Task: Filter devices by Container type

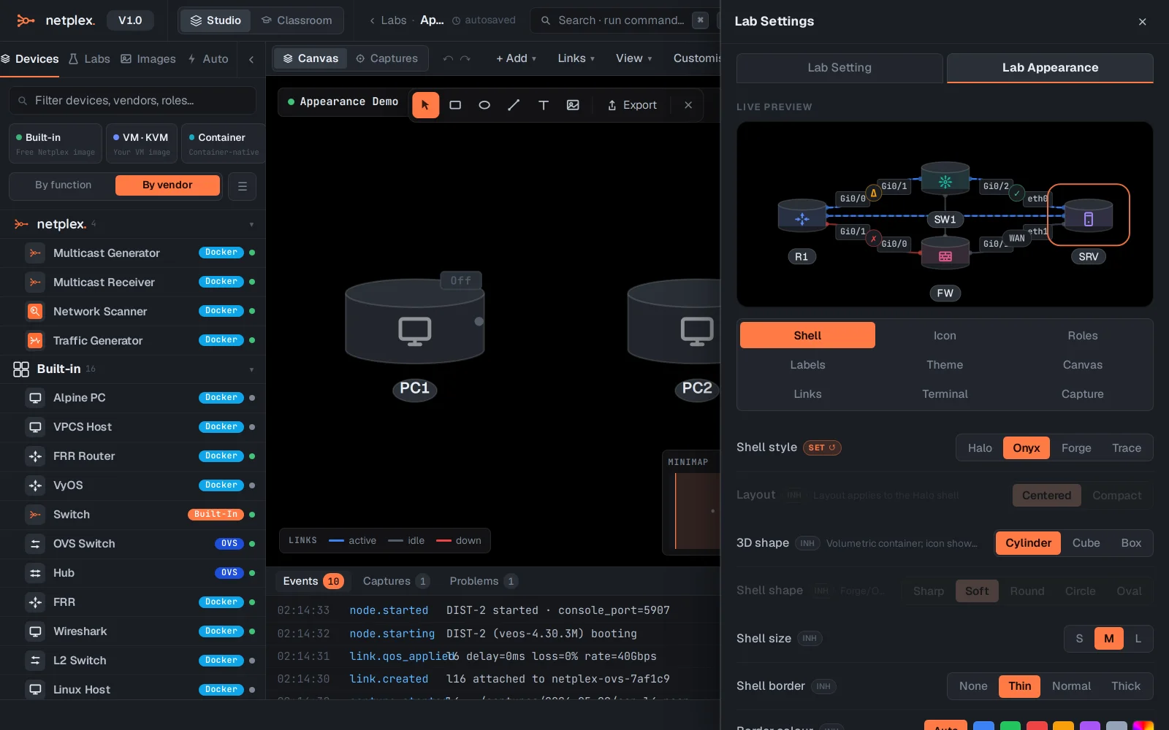Action: pyautogui.click(x=224, y=144)
